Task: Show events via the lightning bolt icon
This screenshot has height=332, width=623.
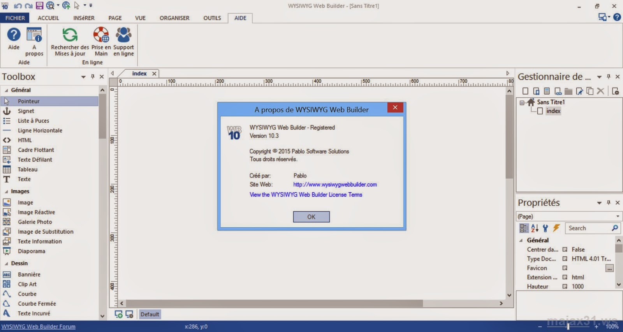Action: coord(556,228)
